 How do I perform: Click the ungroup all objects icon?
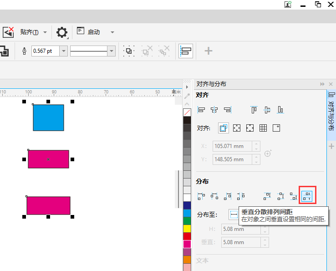point(164,51)
